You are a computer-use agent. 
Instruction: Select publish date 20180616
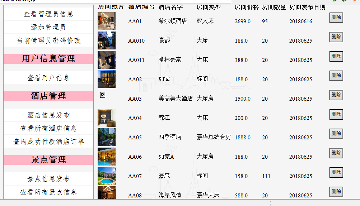pyautogui.click(x=300, y=21)
